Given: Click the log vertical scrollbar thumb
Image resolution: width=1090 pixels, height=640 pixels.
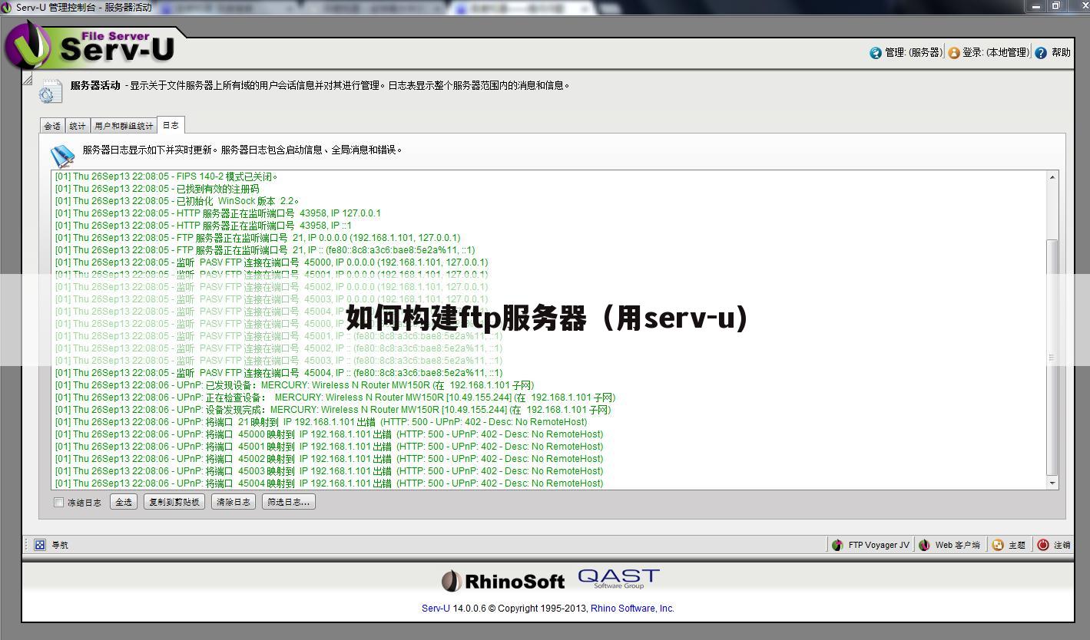Looking at the screenshot, I should point(1052,358).
